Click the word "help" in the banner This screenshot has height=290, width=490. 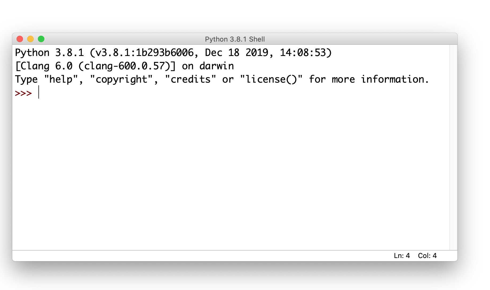[x=61, y=79]
